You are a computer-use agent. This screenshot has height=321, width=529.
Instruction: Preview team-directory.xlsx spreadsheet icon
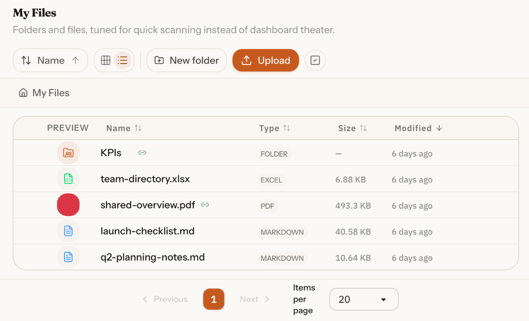[x=68, y=178]
